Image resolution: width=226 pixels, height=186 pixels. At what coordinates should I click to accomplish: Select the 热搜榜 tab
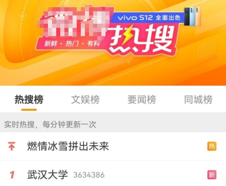(x=29, y=100)
